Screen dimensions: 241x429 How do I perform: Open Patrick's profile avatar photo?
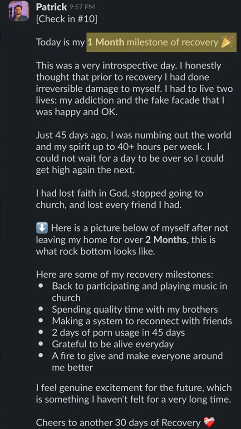coord(19,11)
